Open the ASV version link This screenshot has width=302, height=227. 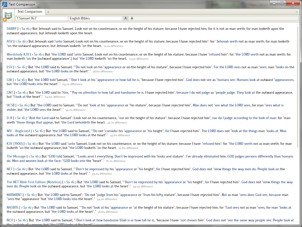pos(10,41)
